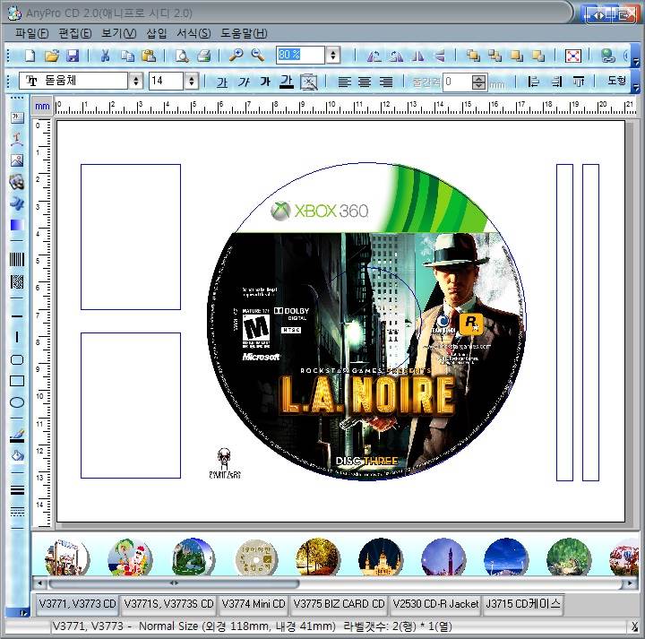Select the insert image tool
645x639 pixels.
17,160
